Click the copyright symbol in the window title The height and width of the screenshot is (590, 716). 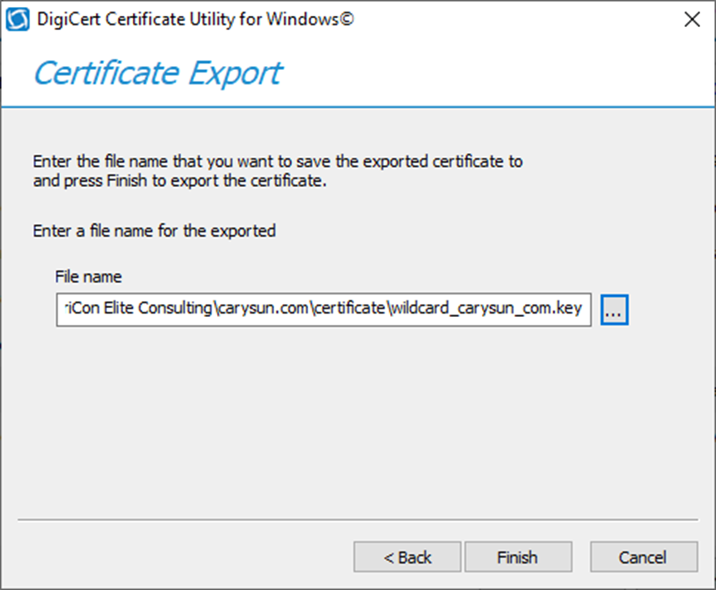point(346,19)
